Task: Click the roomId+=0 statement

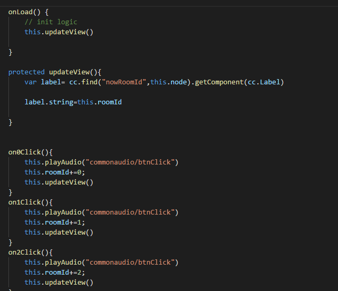Action: coord(55,172)
